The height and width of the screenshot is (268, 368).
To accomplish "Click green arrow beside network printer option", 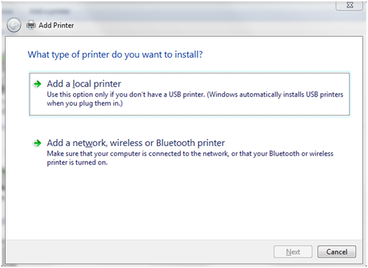I will (37, 143).
